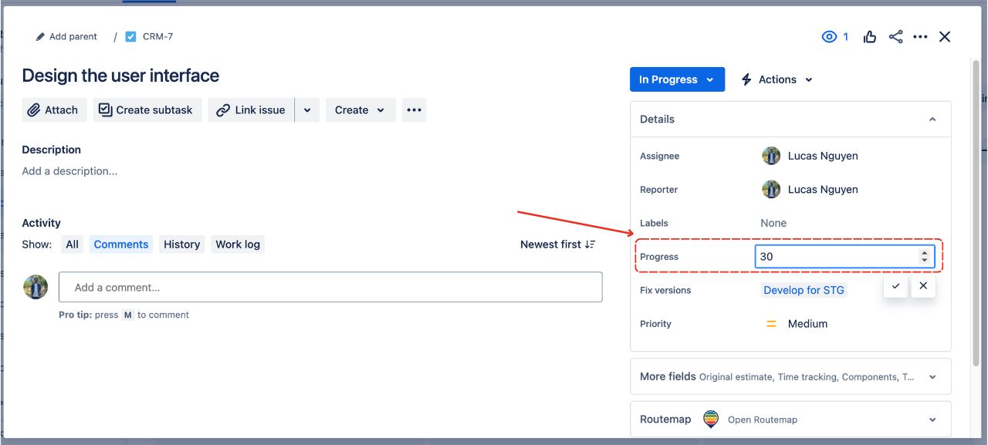The width and height of the screenshot is (988, 445).
Task: Click the CRM-7 task type icon
Action: click(x=130, y=35)
